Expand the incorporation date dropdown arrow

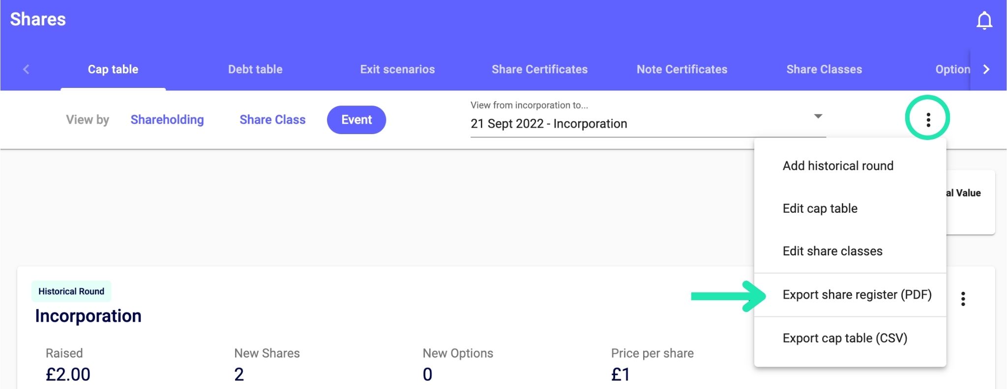click(818, 116)
